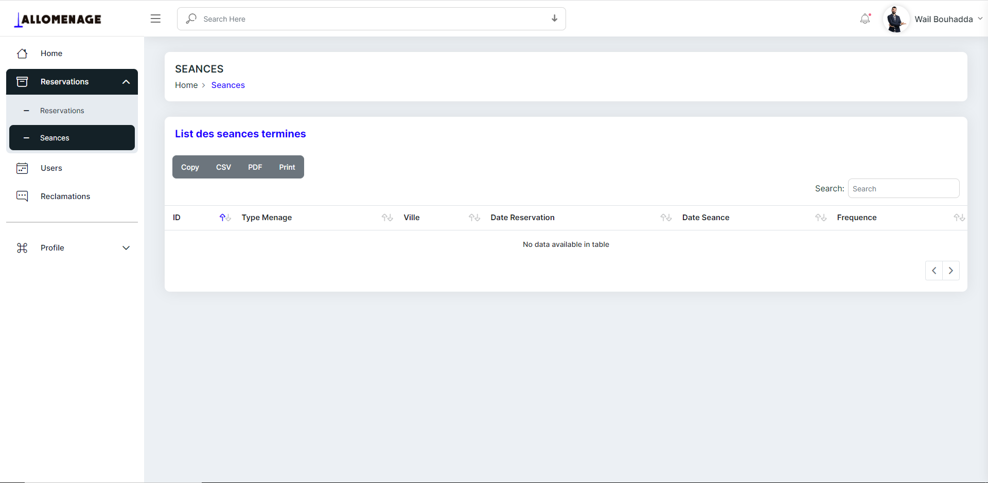Go to next table page

[x=951, y=271]
